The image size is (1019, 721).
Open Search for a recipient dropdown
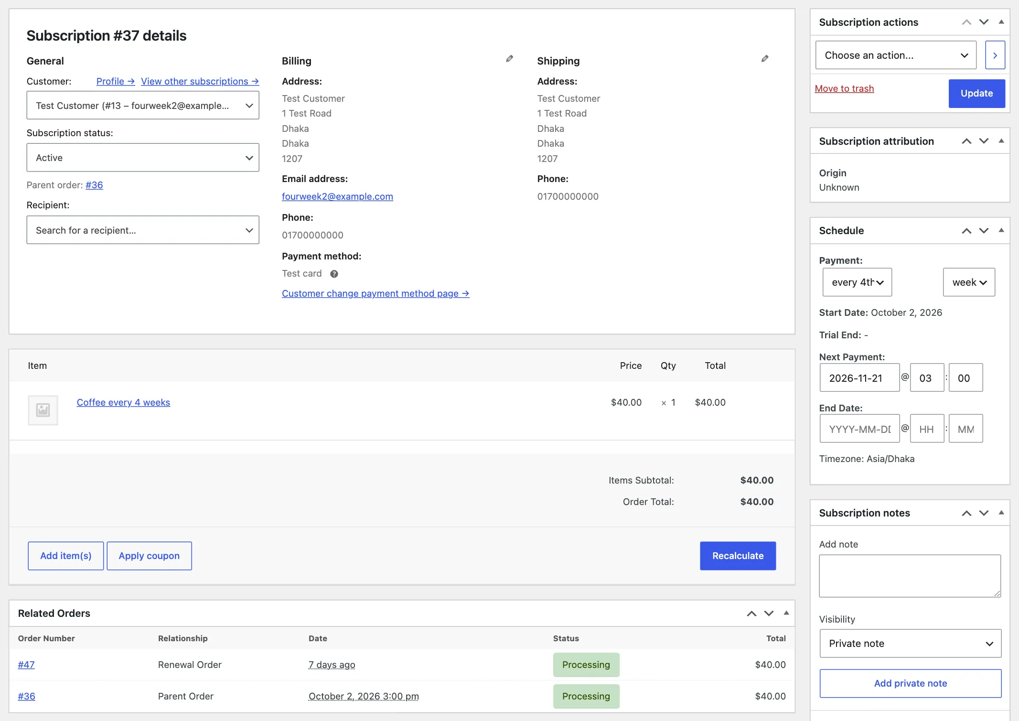[143, 230]
